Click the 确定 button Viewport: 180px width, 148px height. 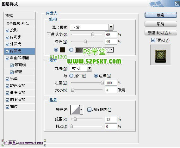[x=161, y=15]
